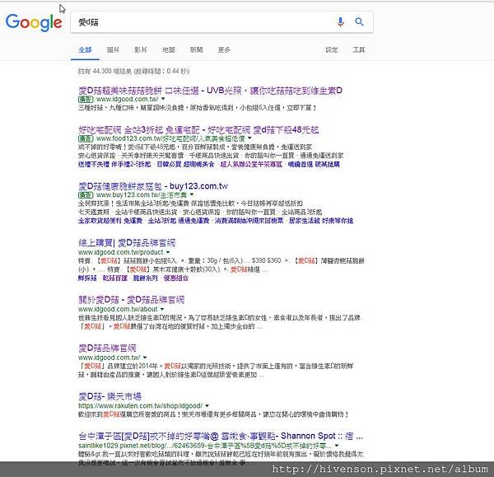
Task: Open the 新聞 tab
Action: pyautogui.click(x=196, y=49)
